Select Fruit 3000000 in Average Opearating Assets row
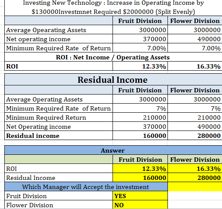Image resolution: width=222 pixels, height=209 pixels. point(140,30)
